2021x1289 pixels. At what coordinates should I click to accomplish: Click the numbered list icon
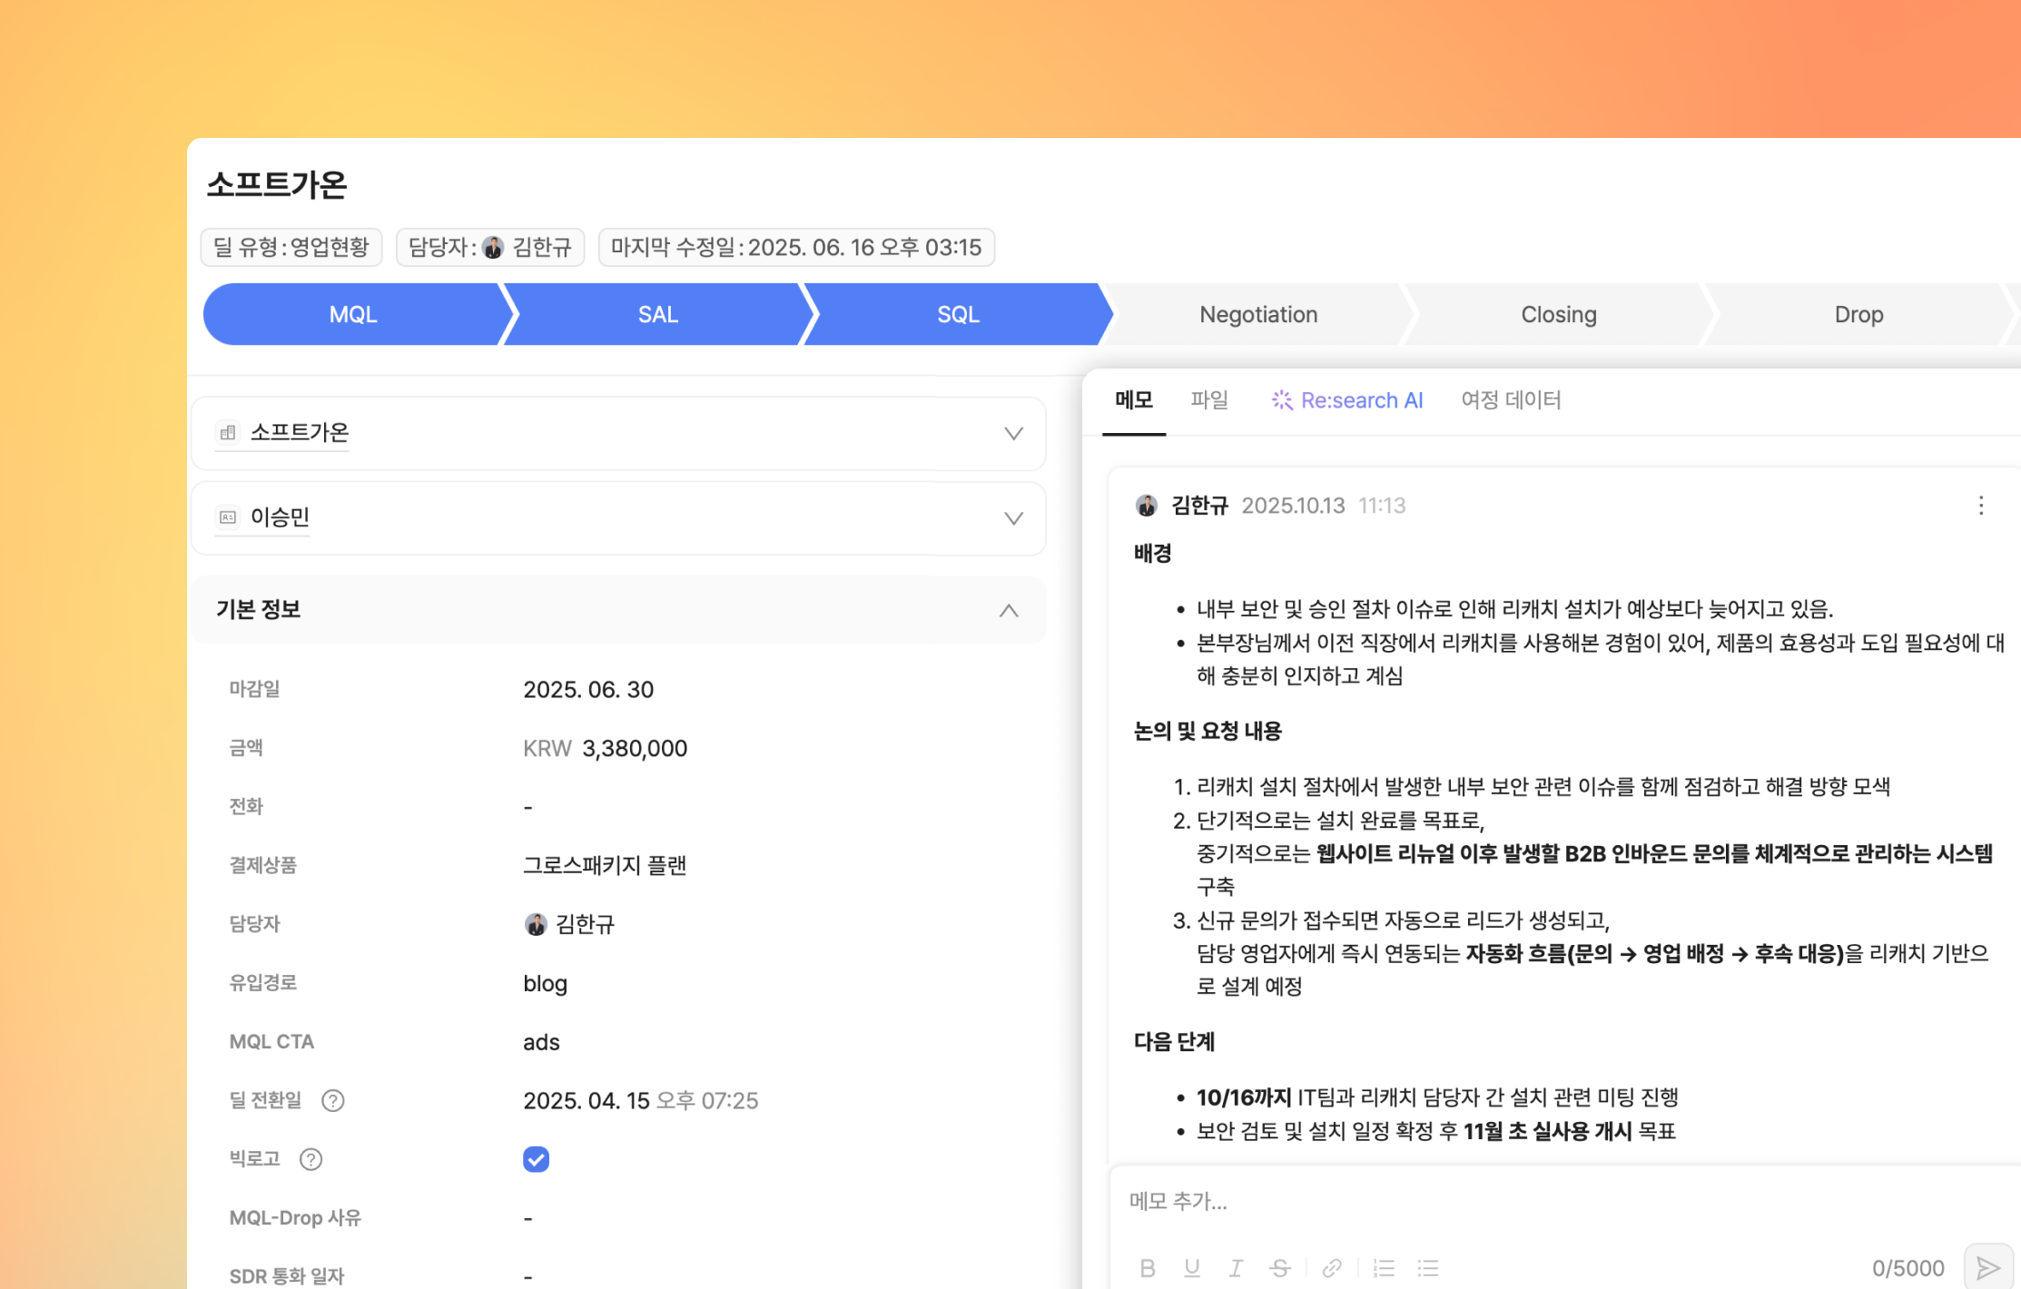point(1384,1268)
